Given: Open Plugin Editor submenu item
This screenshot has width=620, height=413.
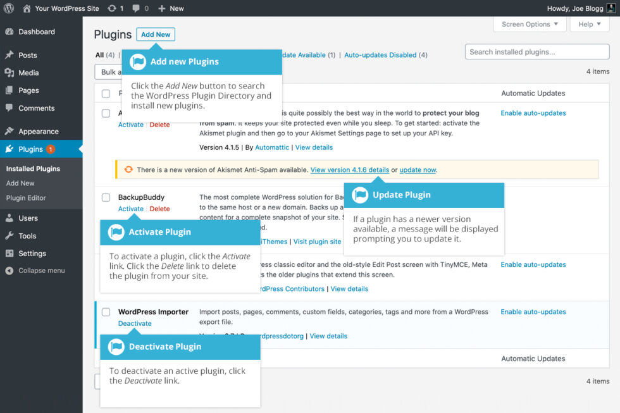Looking at the screenshot, I should coord(26,198).
